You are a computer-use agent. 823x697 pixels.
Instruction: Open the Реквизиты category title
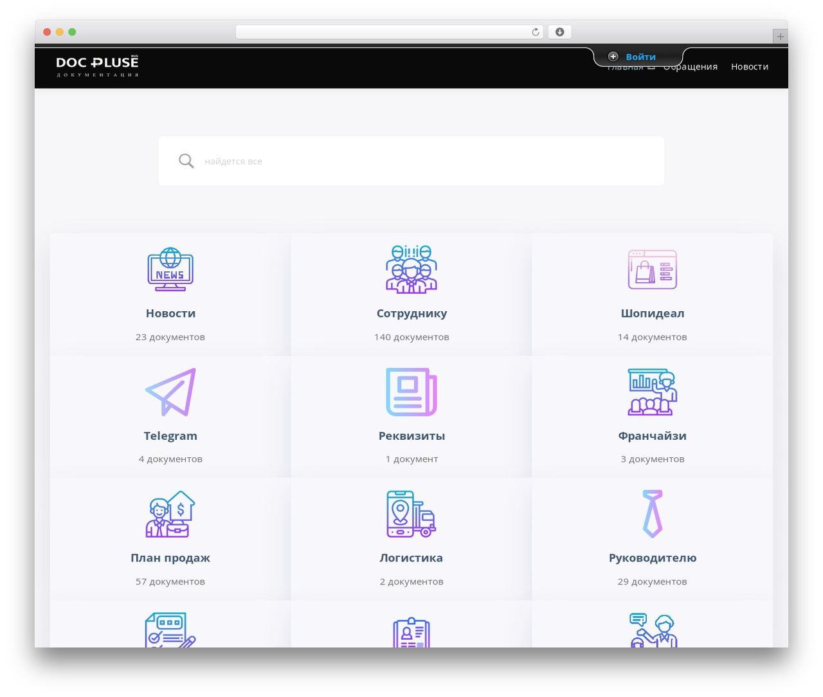411,436
